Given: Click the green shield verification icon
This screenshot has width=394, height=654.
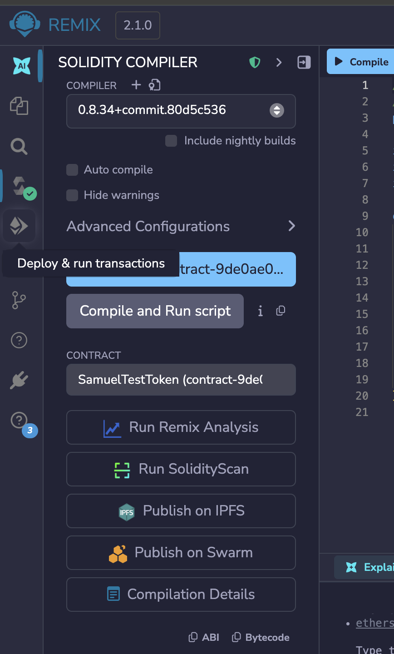Looking at the screenshot, I should tap(255, 62).
